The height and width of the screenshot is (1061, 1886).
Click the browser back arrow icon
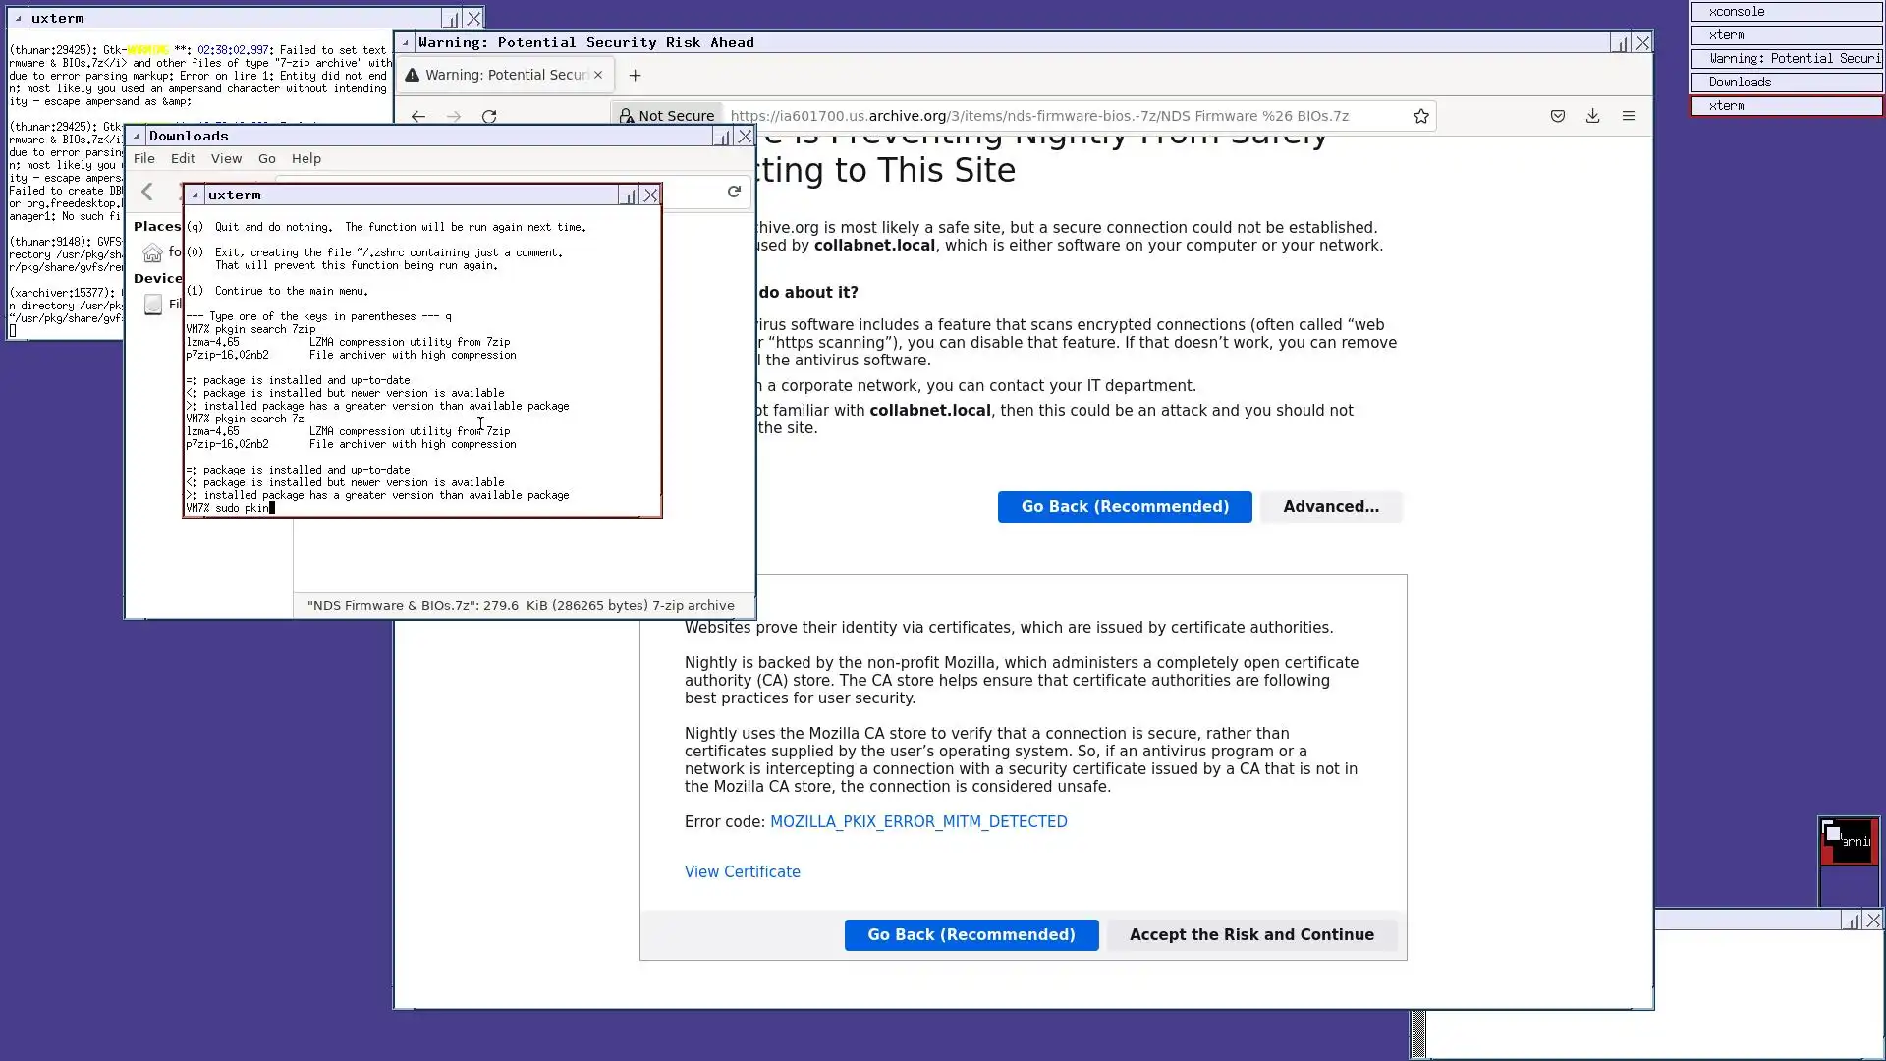click(418, 116)
